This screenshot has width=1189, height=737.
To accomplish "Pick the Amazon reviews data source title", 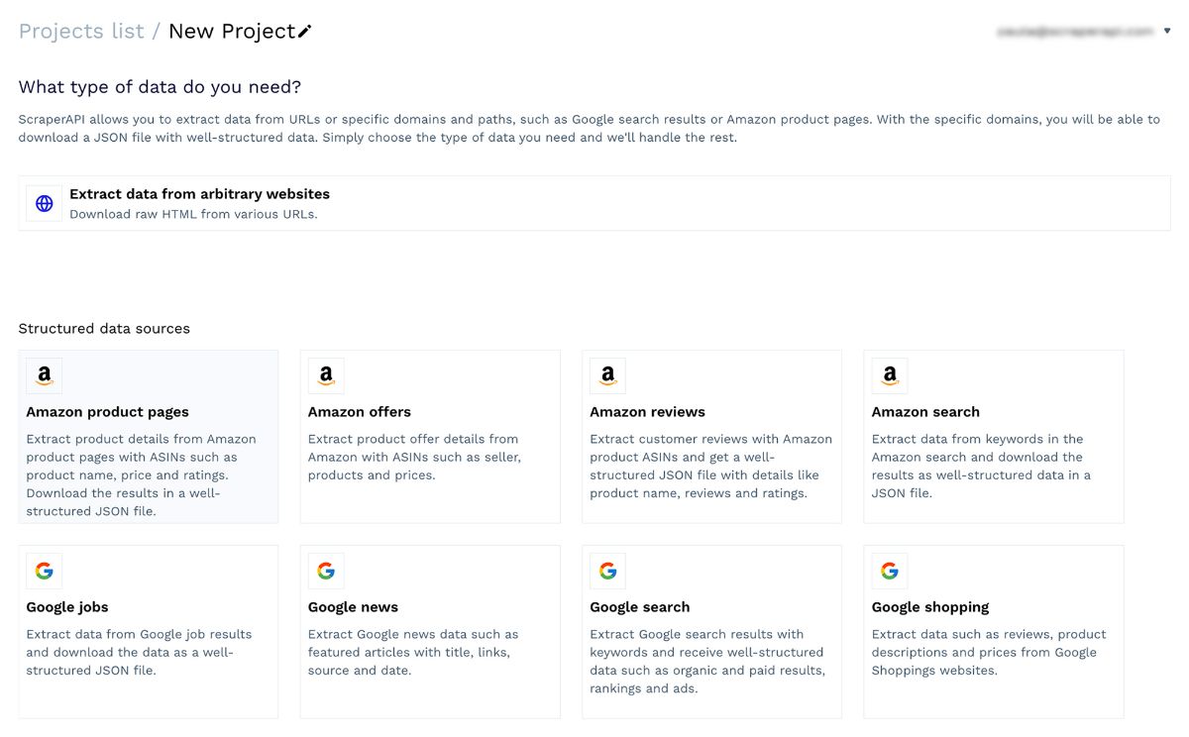I will click(648, 412).
